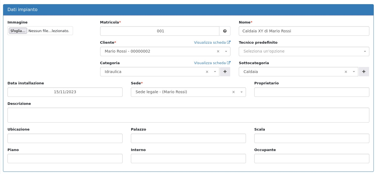Screen dimensions: 376x174
Task: Select the Proprietario input field
Action: 311,92
